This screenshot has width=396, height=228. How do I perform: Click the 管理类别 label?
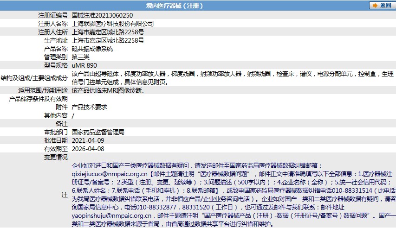click(x=56, y=57)
